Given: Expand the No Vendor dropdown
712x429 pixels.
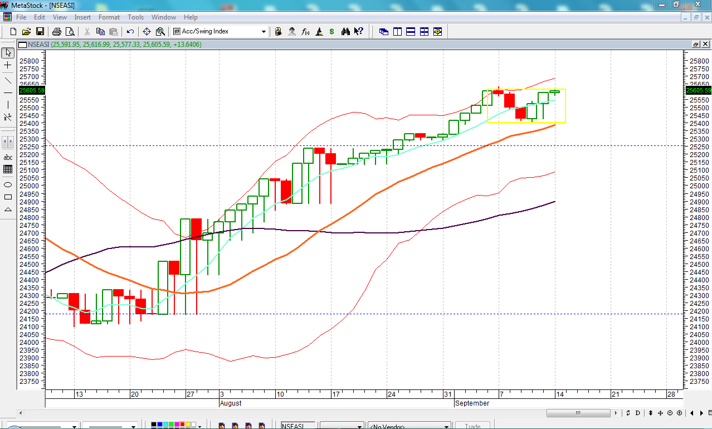Looking at the screenshot, I should coord(446,426).
